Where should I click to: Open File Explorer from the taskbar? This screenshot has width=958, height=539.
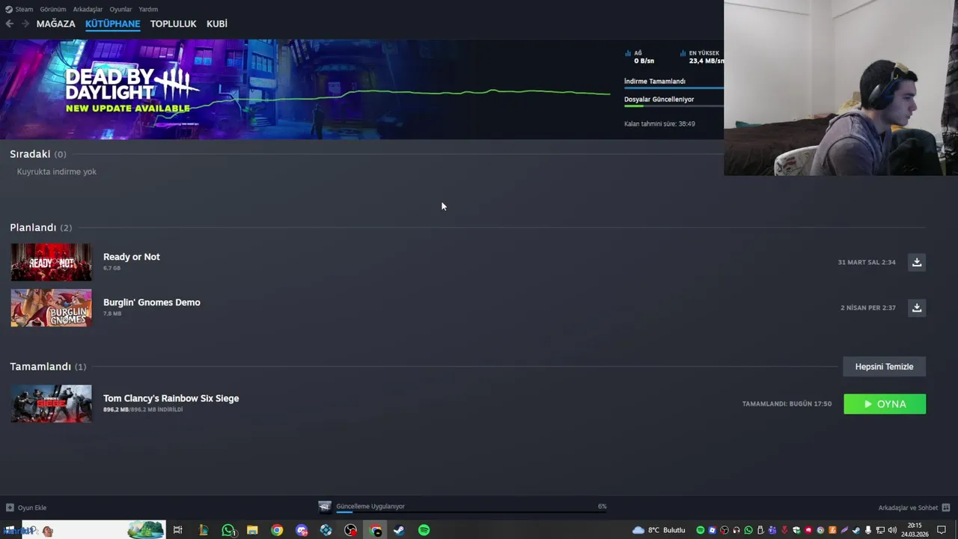[x=252, y=530]
